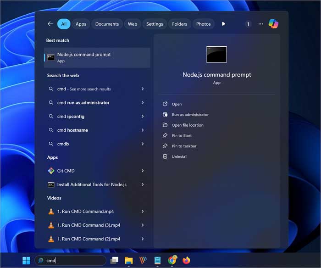Click the Task View taskbar icon
This screenshot has height=268, width=321.
(x=114, y=260)
